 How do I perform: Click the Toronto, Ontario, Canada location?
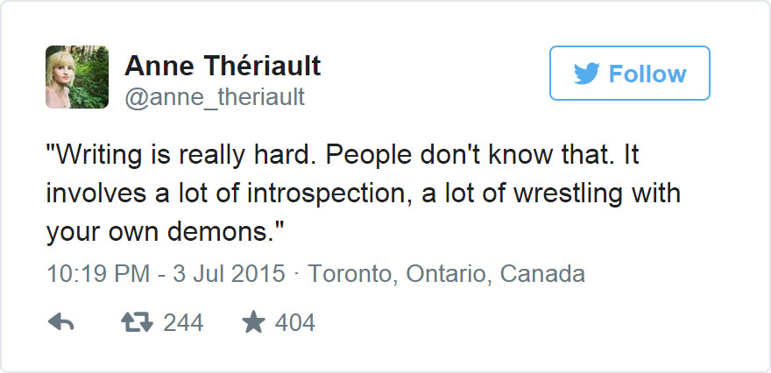click(447, 274)
